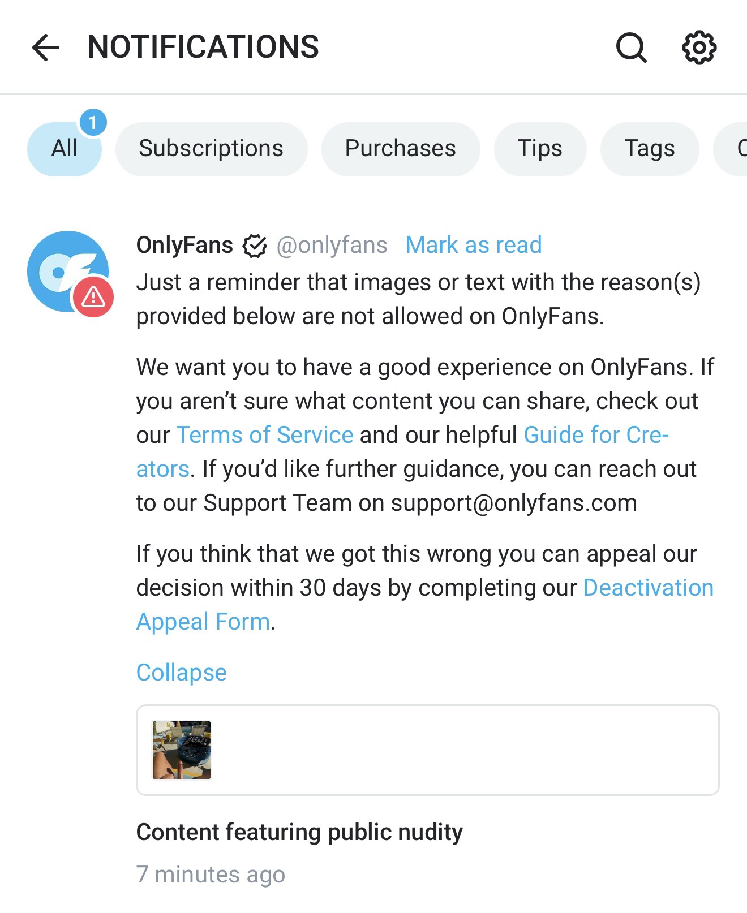Viewport: 747px width, 913px height.
Task: Open the flagged content thumbnail image
Action: [182, 750]
